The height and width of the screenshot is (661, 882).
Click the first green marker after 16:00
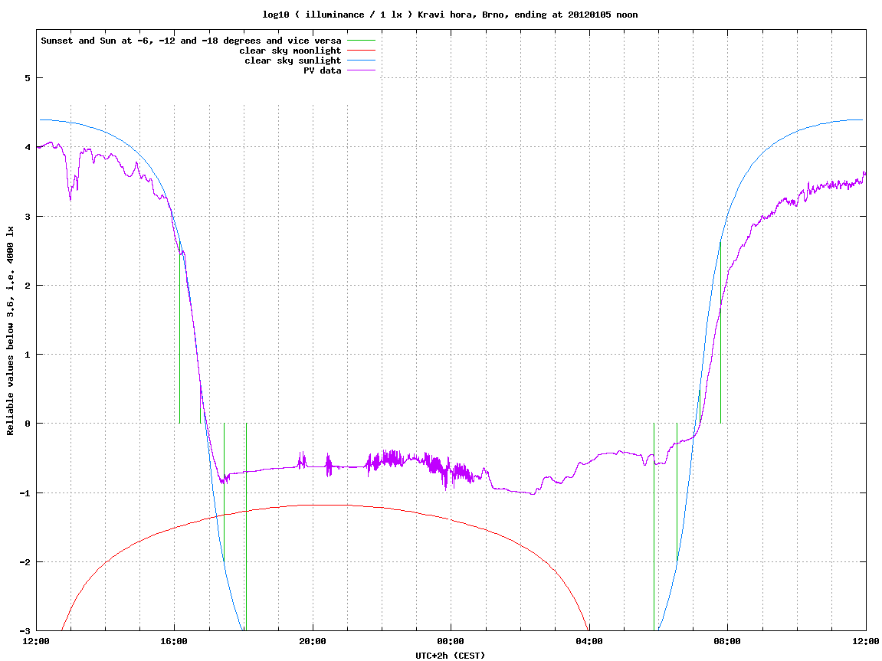click(179, 332)
